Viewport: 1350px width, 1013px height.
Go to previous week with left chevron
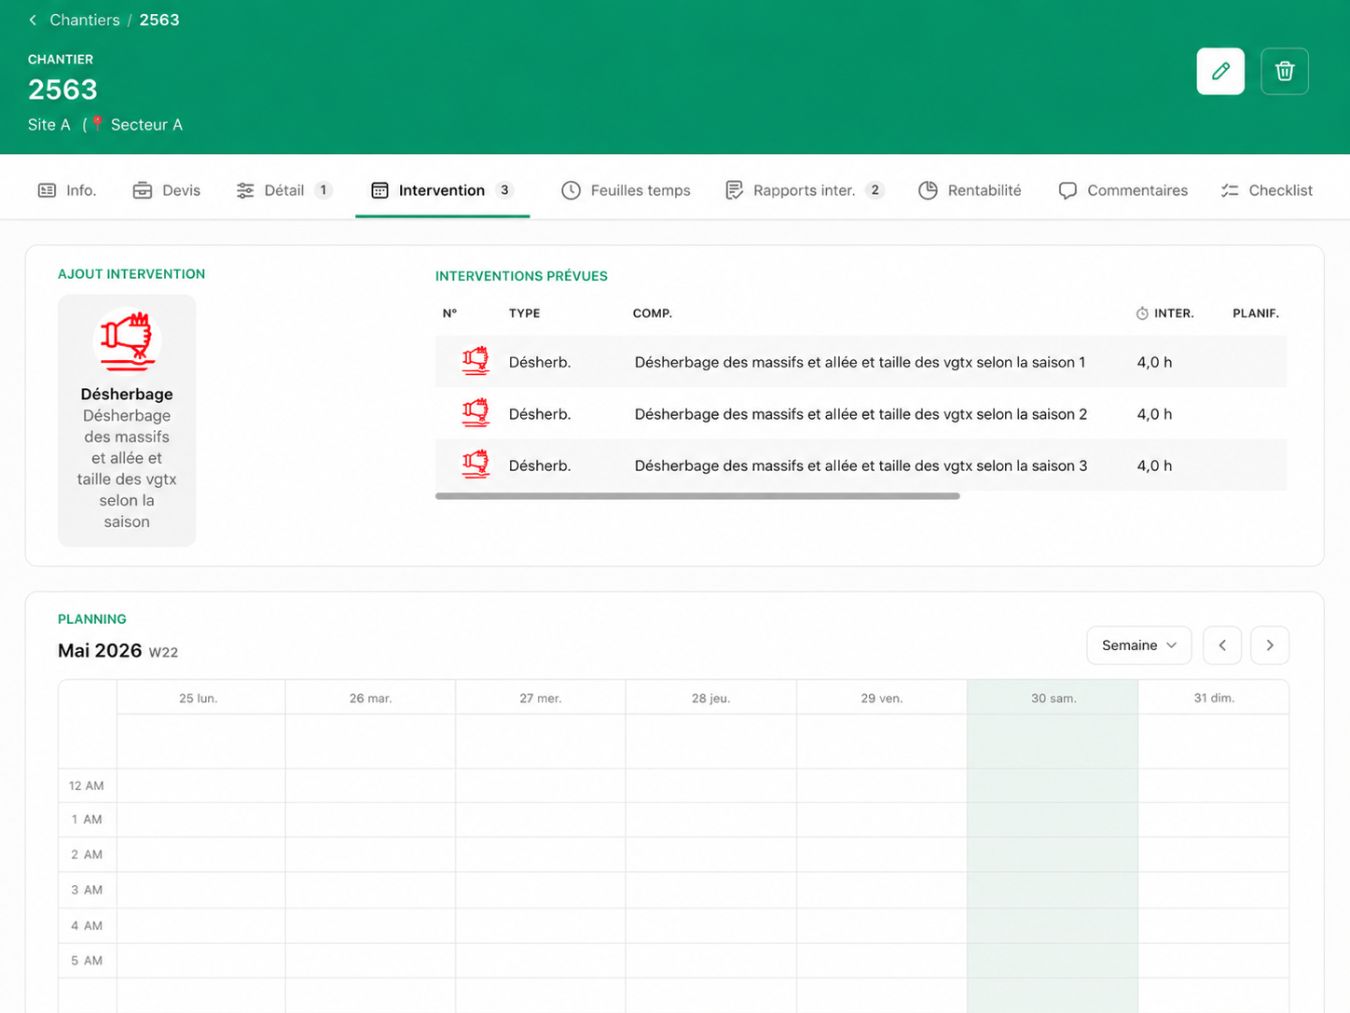coord(1222,645)
